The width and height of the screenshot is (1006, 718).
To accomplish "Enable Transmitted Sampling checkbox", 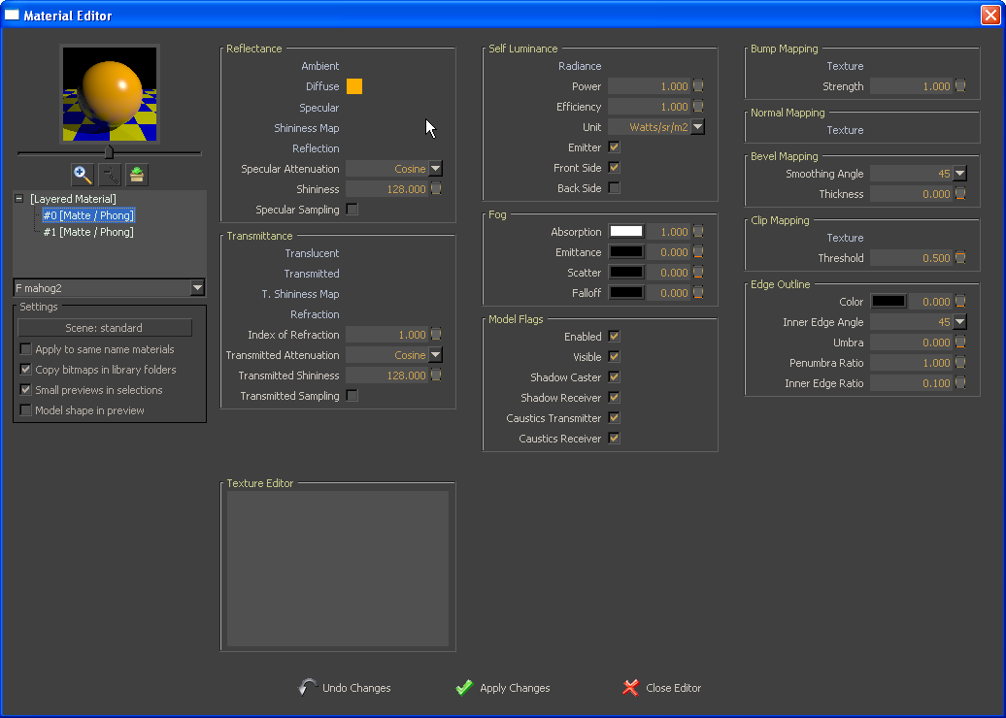I will click(x=352, y=396).
